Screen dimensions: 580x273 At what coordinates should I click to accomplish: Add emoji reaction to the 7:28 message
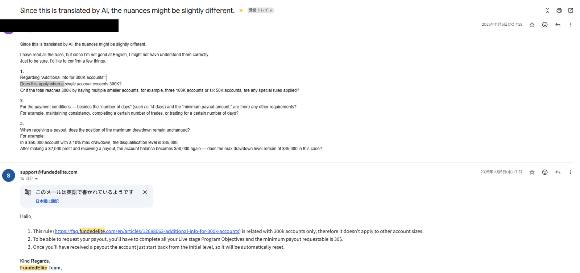pyautogui.click(x=545, y=25)
